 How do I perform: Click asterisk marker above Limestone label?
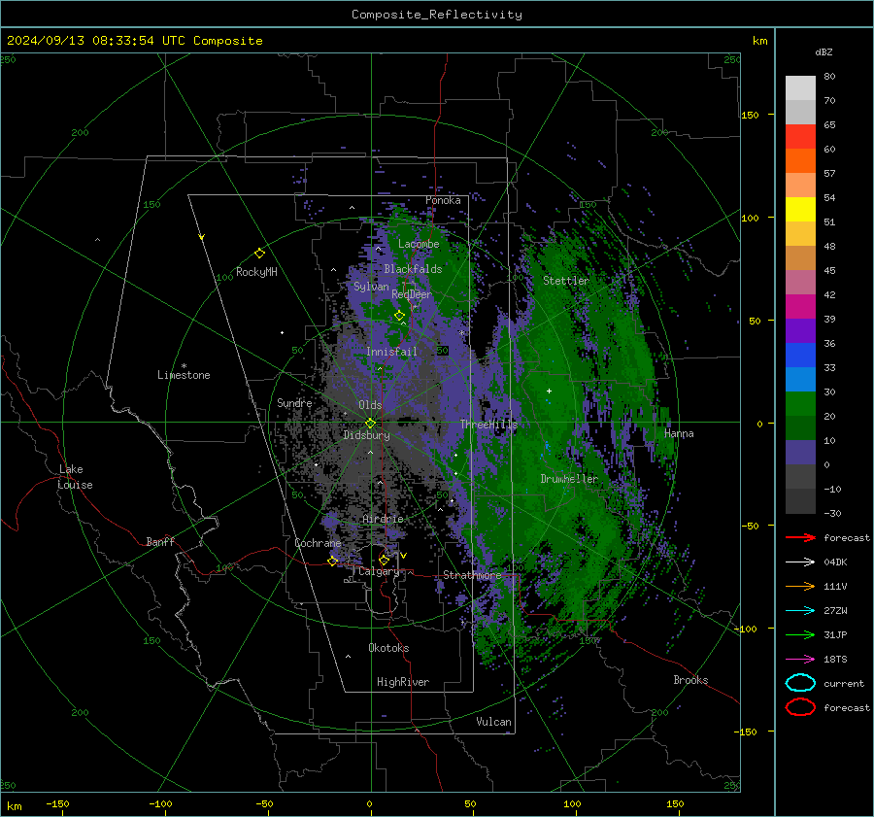click(x=184, y=366)
